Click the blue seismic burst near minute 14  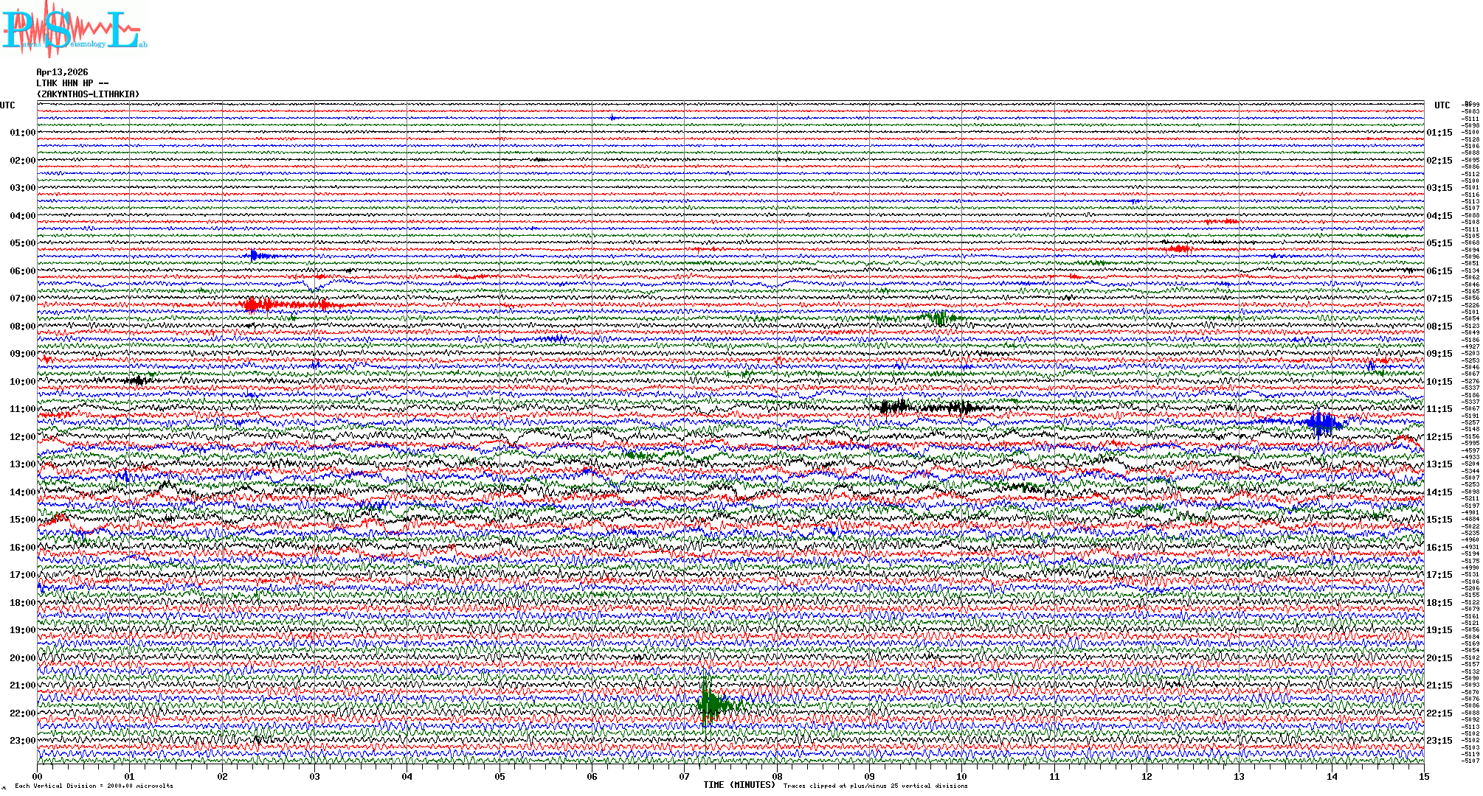coord(1322,422)
